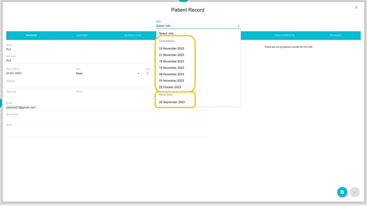Select the 08 November 2023 consultation
The height and width of the screenshot is (206, 367).
[171, 74]
